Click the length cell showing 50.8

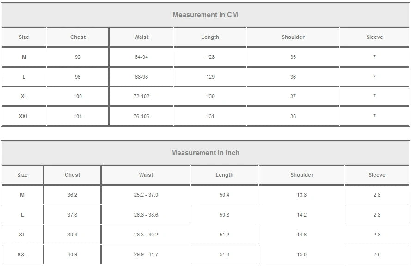click(x=225, y=215)
